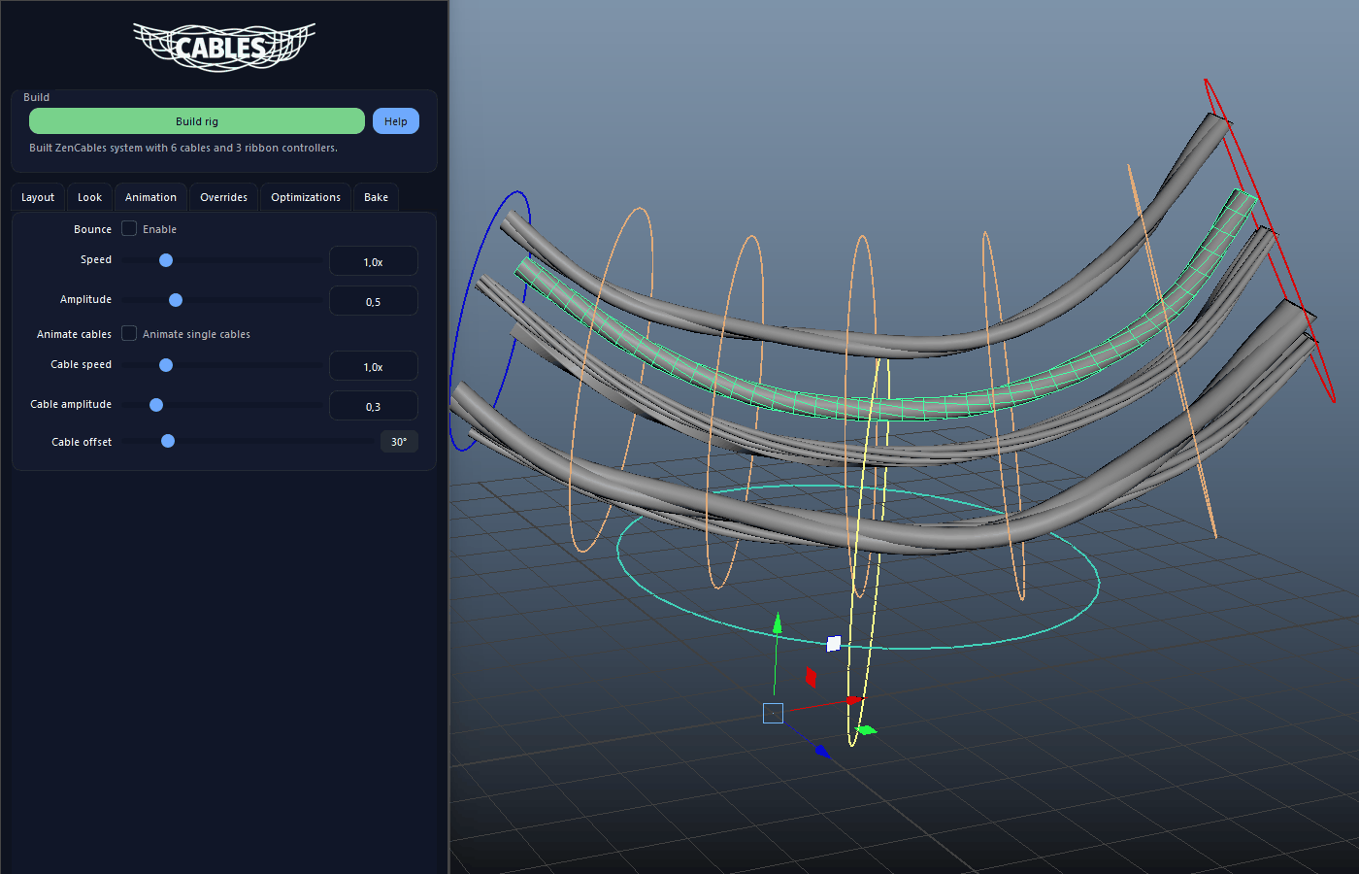Open the Overrides tab
The image size is (1359, 874).
click(x=223, y=197)
